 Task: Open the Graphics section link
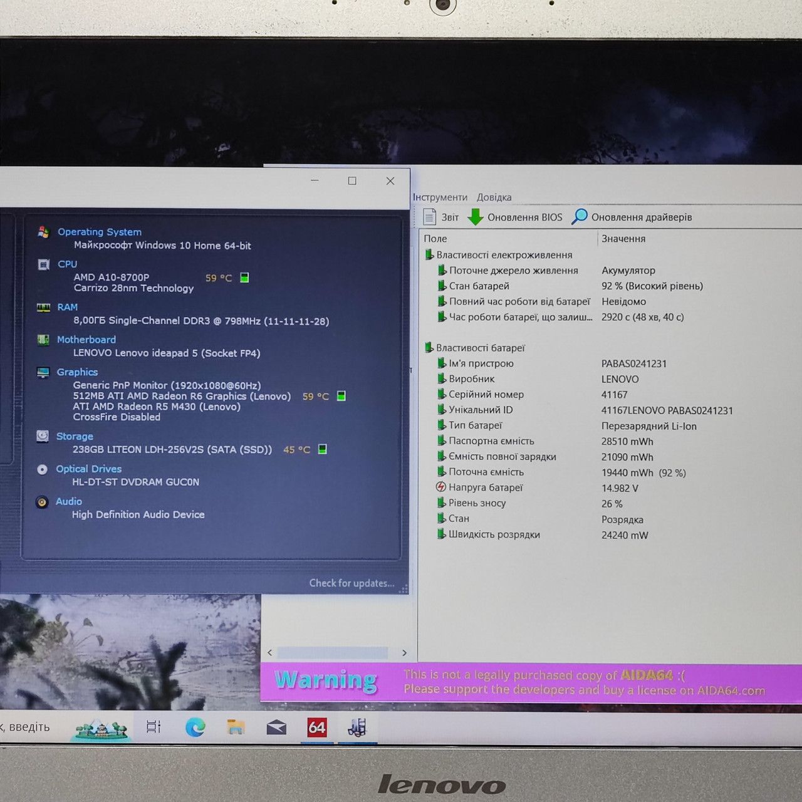(x=77, y=372)
